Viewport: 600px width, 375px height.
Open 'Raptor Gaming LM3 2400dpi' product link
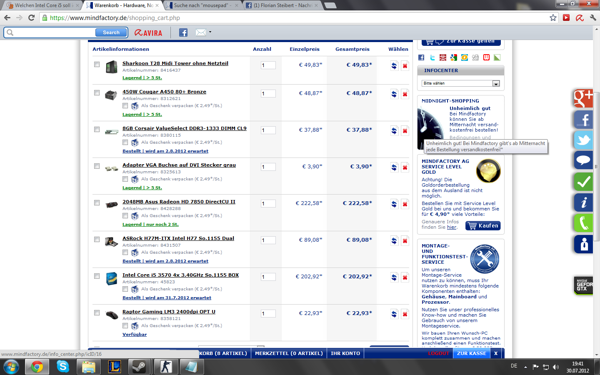169,312
